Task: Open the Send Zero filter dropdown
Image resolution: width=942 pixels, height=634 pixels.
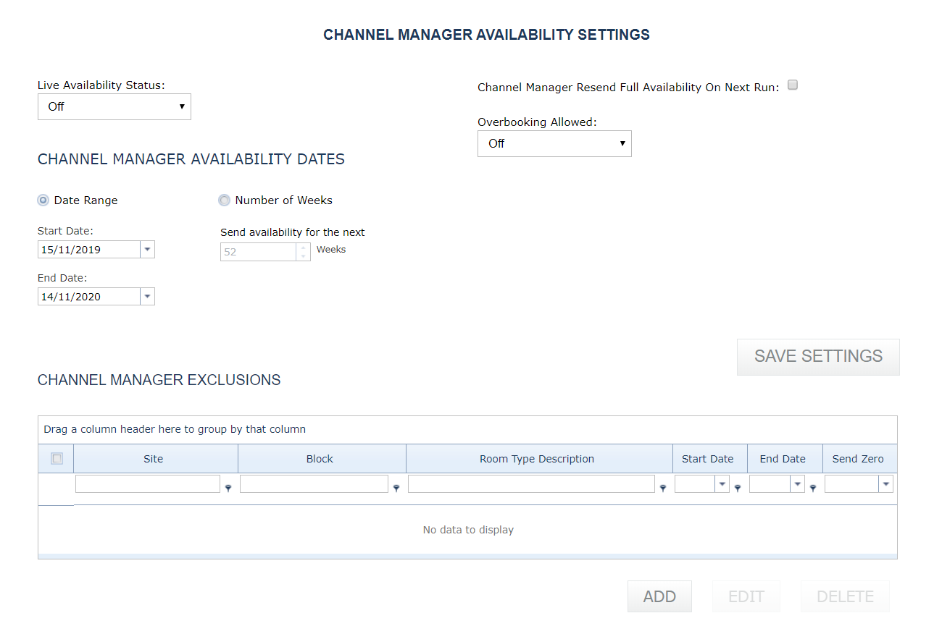Action: [x=885, y=483]
